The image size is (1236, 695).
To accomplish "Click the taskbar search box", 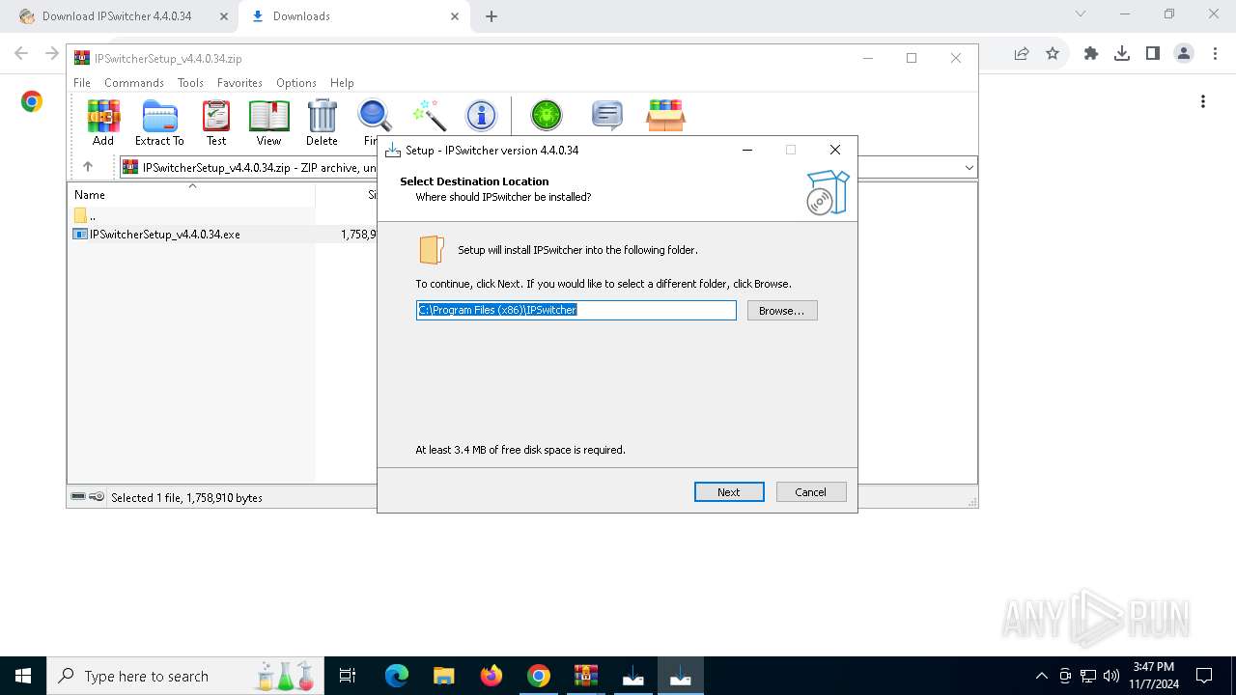I will [186, 676].
